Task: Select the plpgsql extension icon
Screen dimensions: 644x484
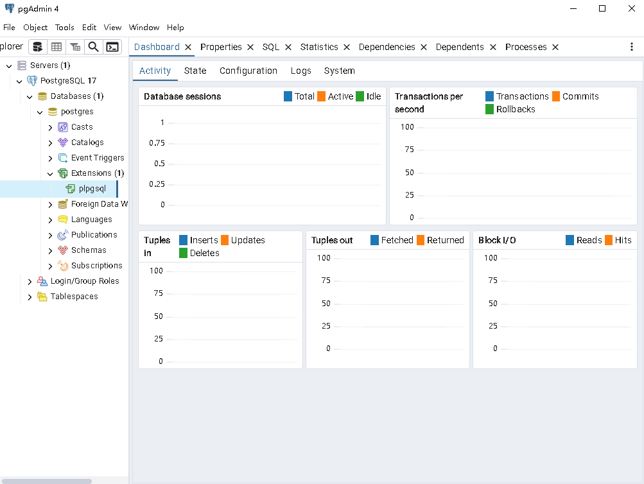Action: point(71,189)
